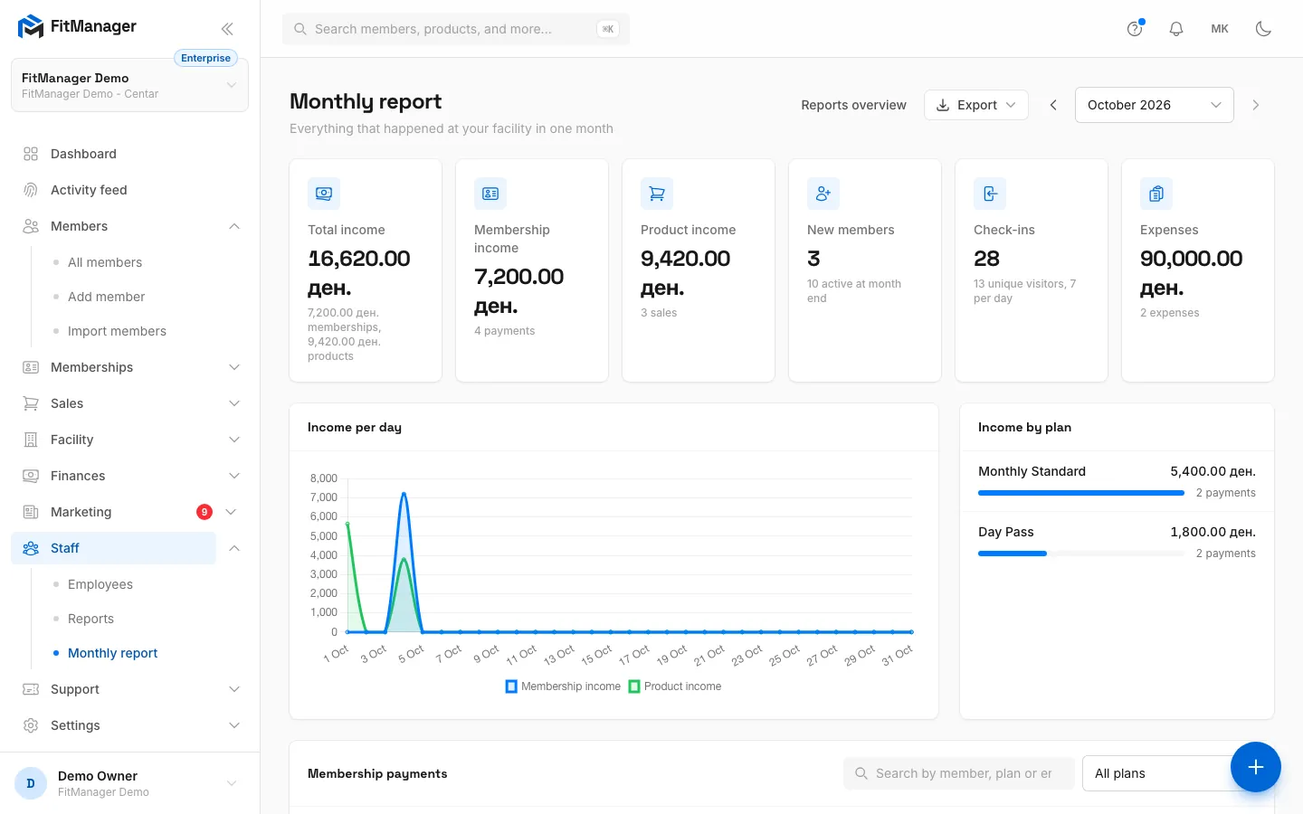Click the Activity feed fingerprint icon
This screenshot has width=1303, height=814.
click(x=31, y=190)
